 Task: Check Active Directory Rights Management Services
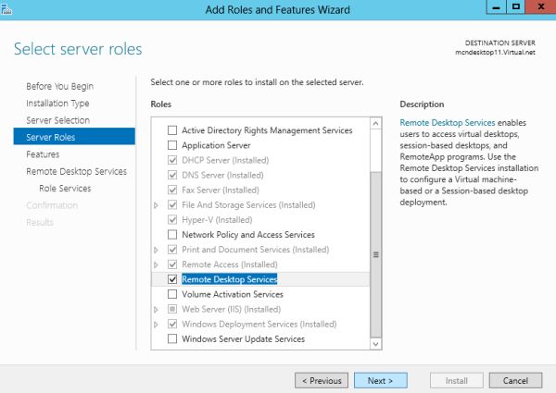point(171,130)
